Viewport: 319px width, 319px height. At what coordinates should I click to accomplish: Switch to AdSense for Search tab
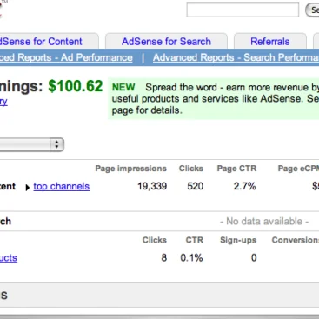click(x=166, y=42)
